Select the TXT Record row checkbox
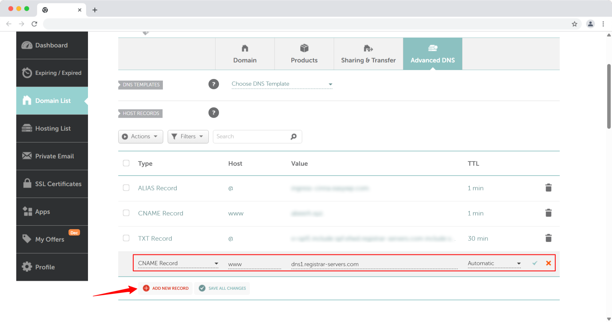The image size is (612, 322). click(126, 238)
